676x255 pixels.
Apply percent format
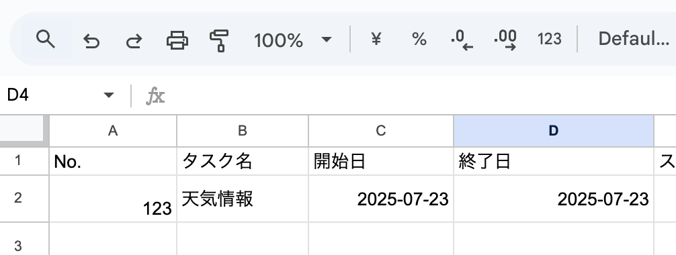tap(419, 39)
